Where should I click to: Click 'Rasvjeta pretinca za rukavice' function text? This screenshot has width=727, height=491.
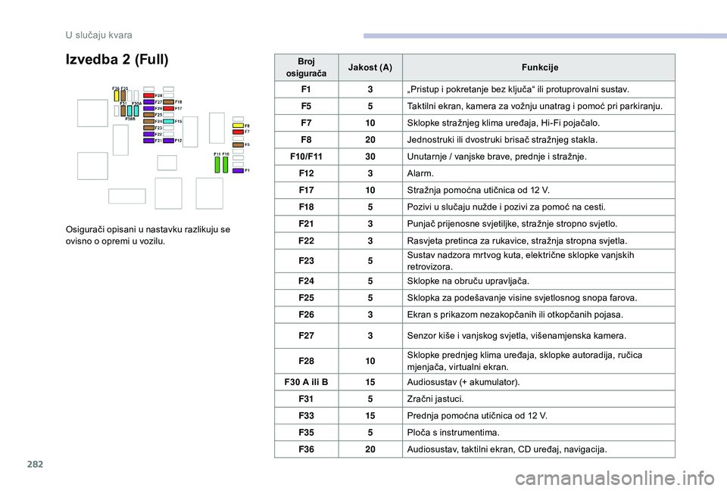point(517,241)
